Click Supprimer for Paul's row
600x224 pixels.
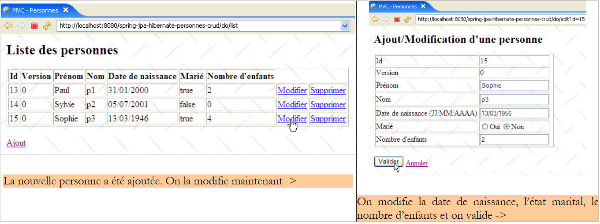pos(328,91)
